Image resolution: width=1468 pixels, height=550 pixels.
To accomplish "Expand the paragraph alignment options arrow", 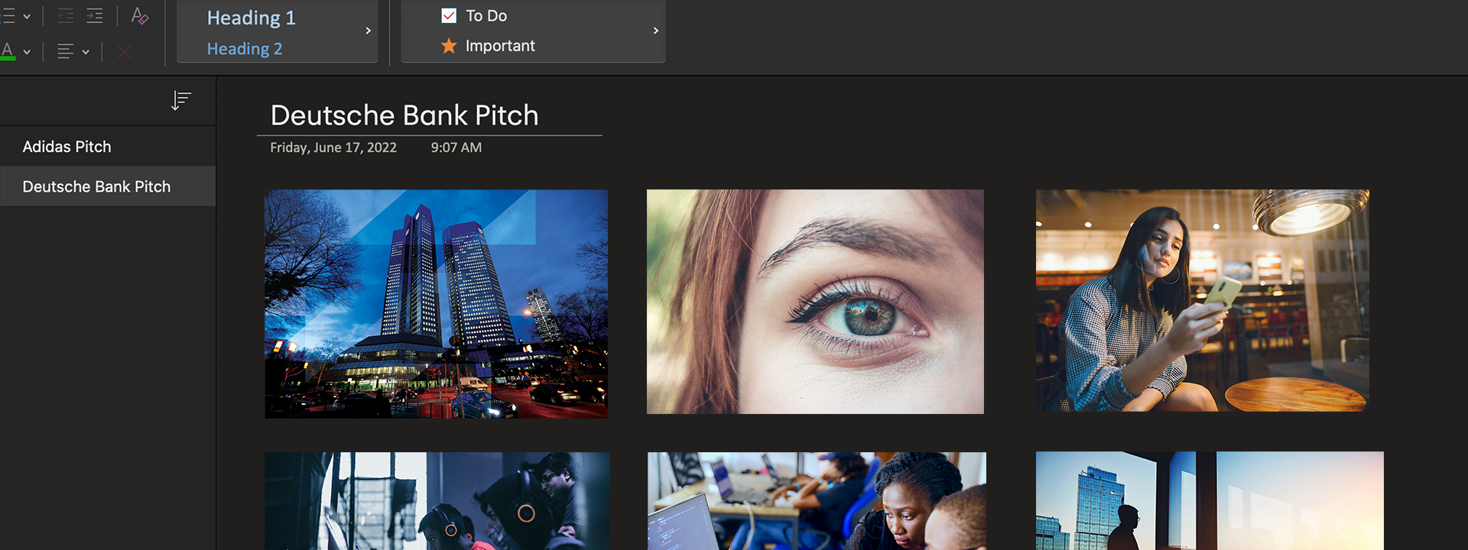I will 86,52.
